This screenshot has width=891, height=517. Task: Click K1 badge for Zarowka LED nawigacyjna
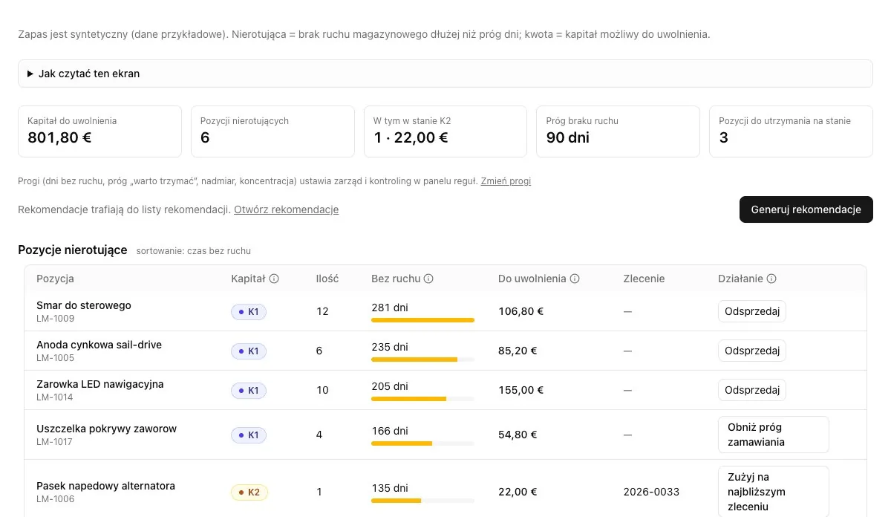click(249, 390)
